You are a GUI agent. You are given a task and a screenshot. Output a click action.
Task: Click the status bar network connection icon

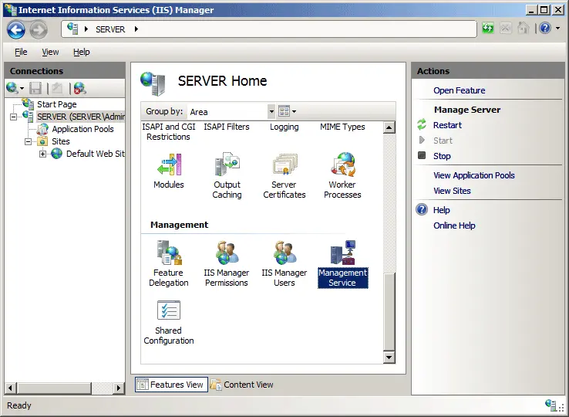(x=551, y=405)
